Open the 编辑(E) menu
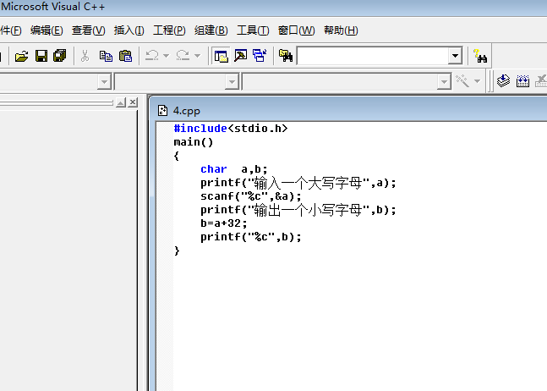 click(46, 30)
